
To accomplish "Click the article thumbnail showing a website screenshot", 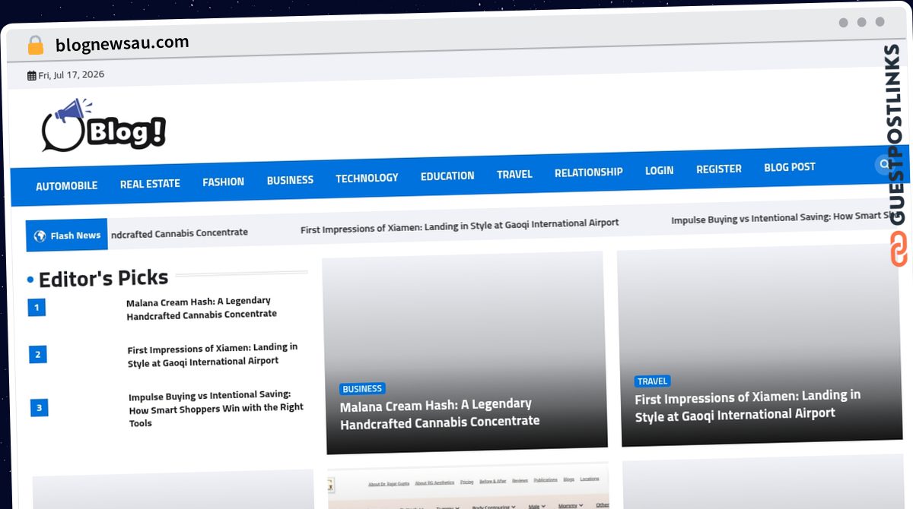I will (469, 486).
